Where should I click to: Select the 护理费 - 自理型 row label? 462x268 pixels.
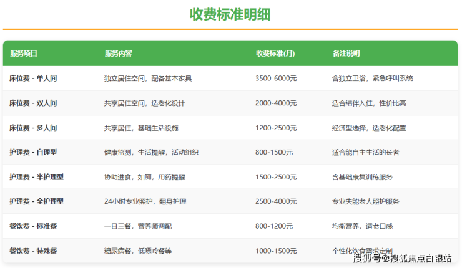33,152
